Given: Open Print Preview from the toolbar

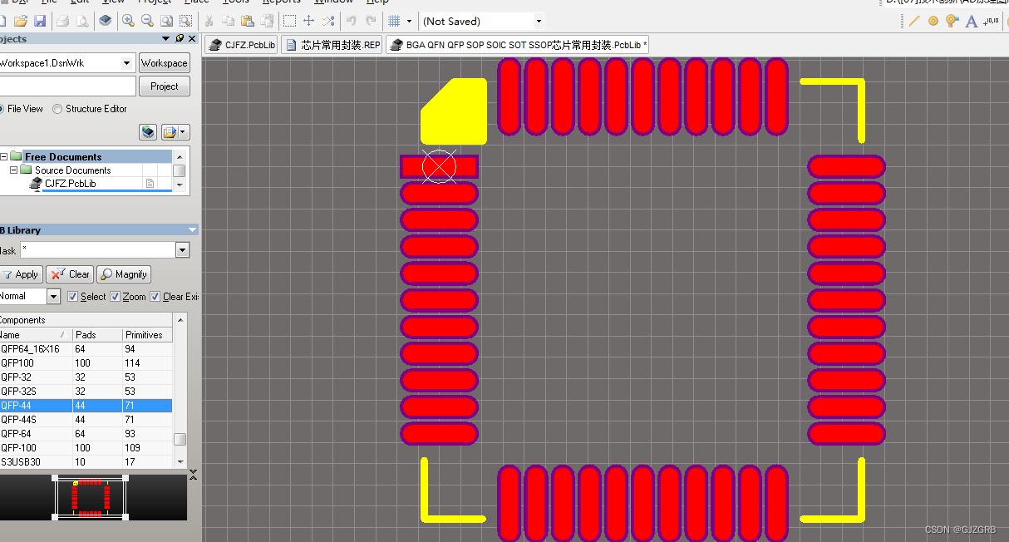Looking at the screenshot, I should pos(81,20).
